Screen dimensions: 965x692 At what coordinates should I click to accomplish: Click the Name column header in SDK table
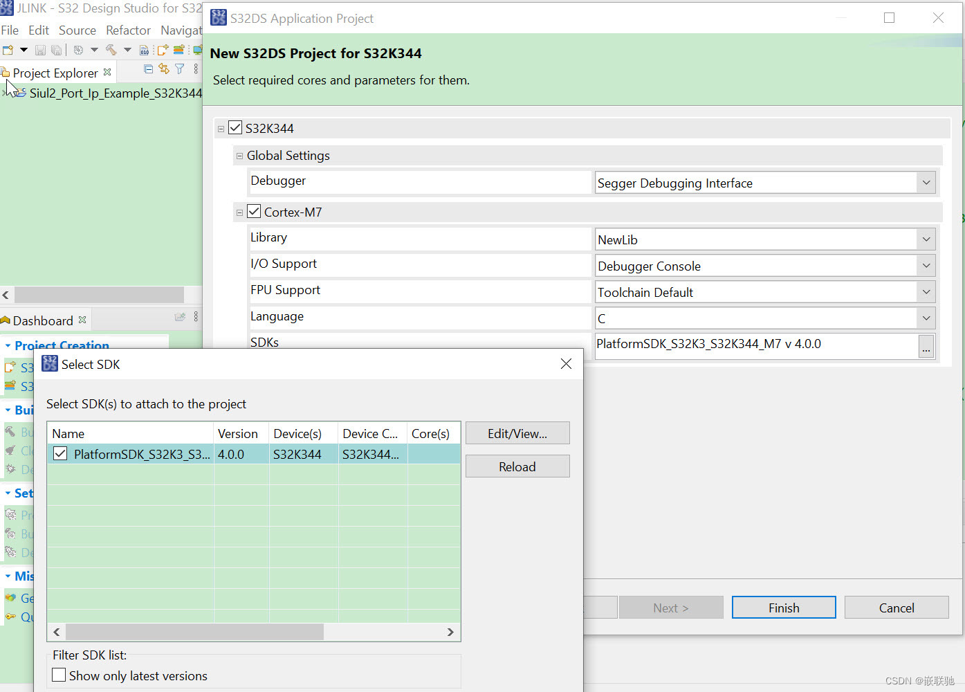131,433
